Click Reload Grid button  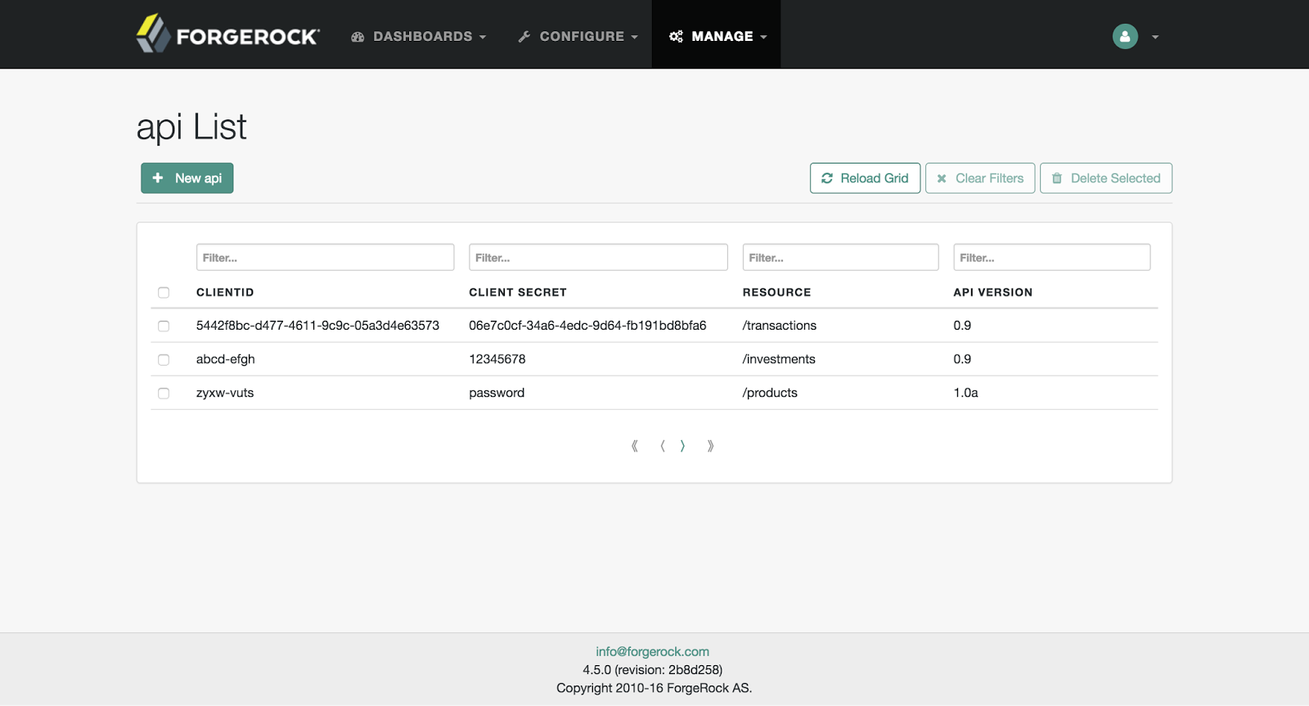865,178
